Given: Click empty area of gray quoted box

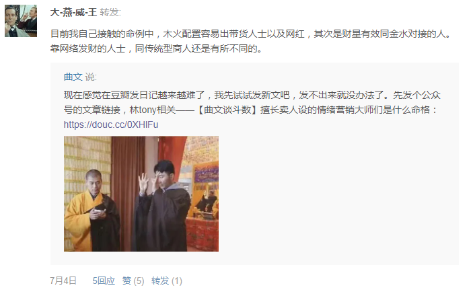Looking at the screenshot, I should 338,196.
